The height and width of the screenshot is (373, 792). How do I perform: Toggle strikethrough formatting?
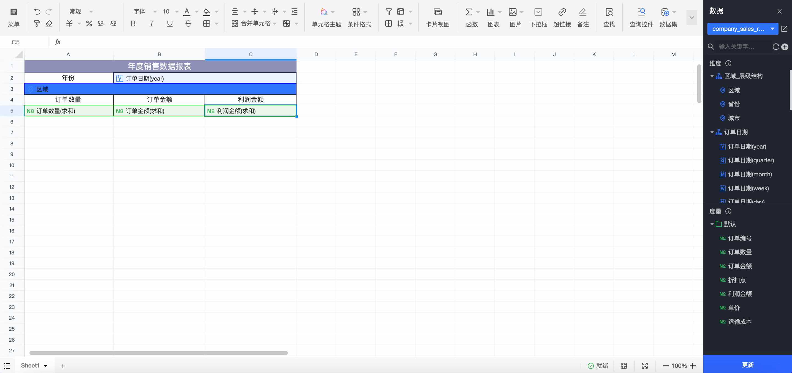(188, 24)
